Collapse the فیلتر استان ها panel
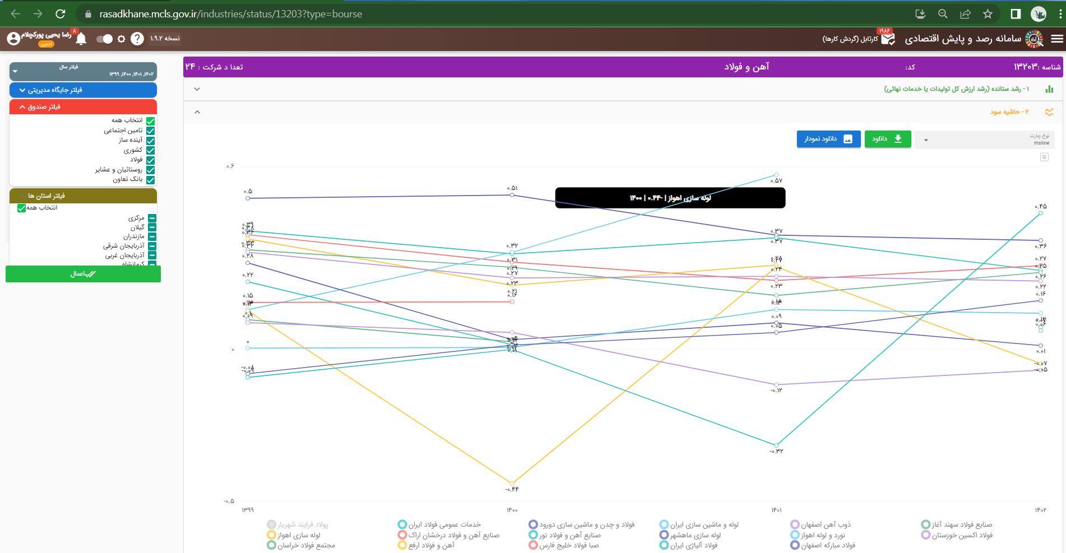Image resolution: width=1066 pixels, height=553 pixels. [83, 196]
